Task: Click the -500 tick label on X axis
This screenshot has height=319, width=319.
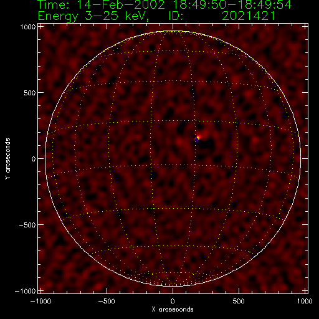Action: pos(107,301)
